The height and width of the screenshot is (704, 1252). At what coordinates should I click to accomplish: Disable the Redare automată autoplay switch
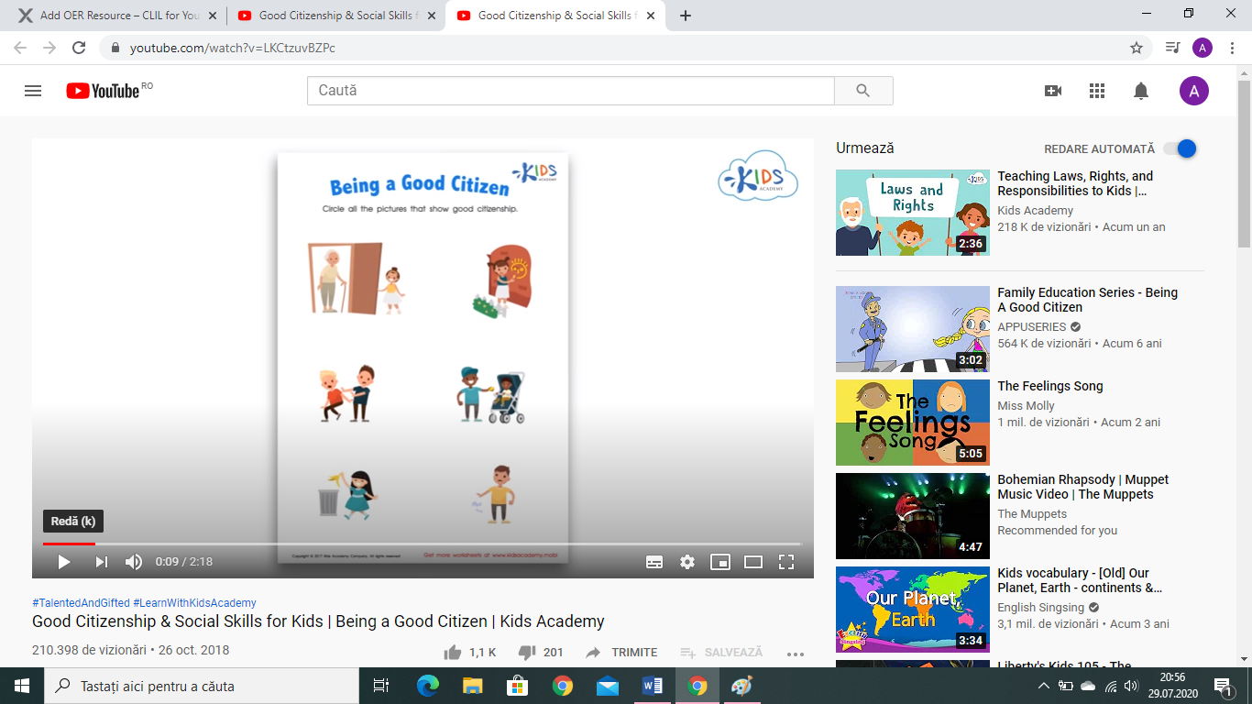tap(1181, 148)
